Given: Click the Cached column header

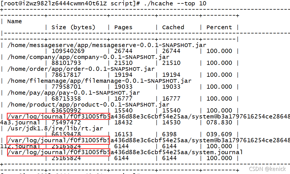Looking at the screenshot, I should [173, 27].
